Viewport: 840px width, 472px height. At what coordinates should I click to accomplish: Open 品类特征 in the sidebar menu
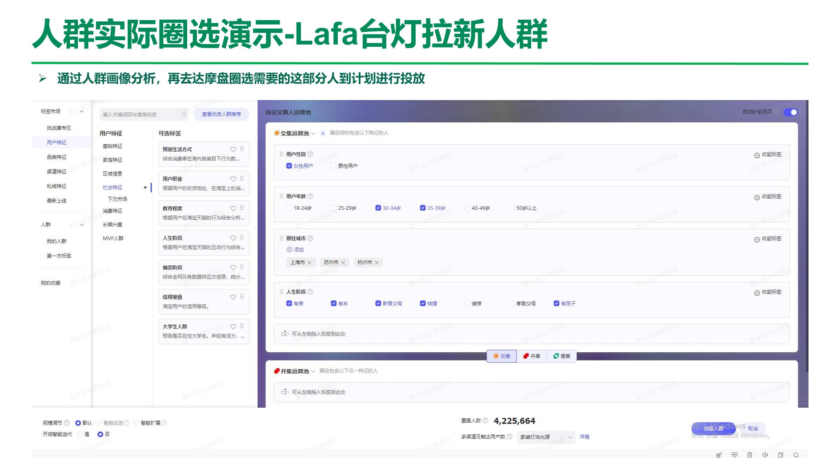56,157
